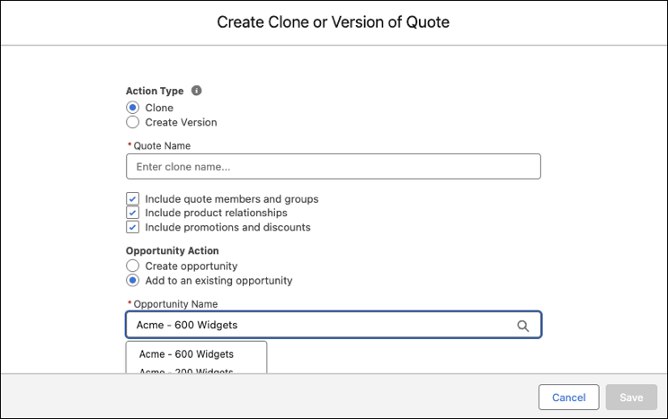Viewport: 668px width, 419px height.
Task: Toggle Include promotions and discounts checkbox
Action: click(132, 227)
